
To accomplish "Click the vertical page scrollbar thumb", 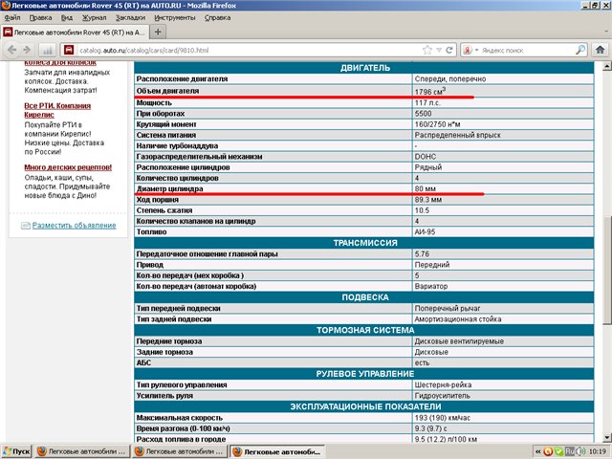I will tap(607, 270).
